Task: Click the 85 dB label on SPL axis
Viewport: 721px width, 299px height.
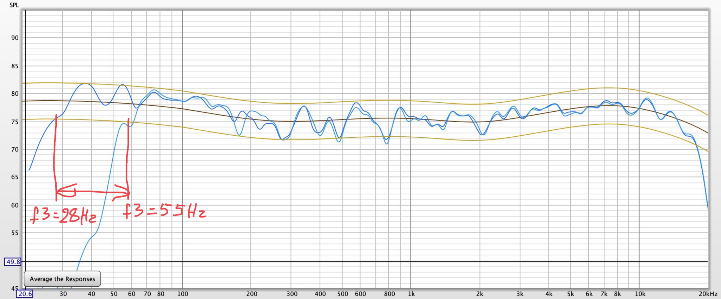Action: (x=15, y=66)
